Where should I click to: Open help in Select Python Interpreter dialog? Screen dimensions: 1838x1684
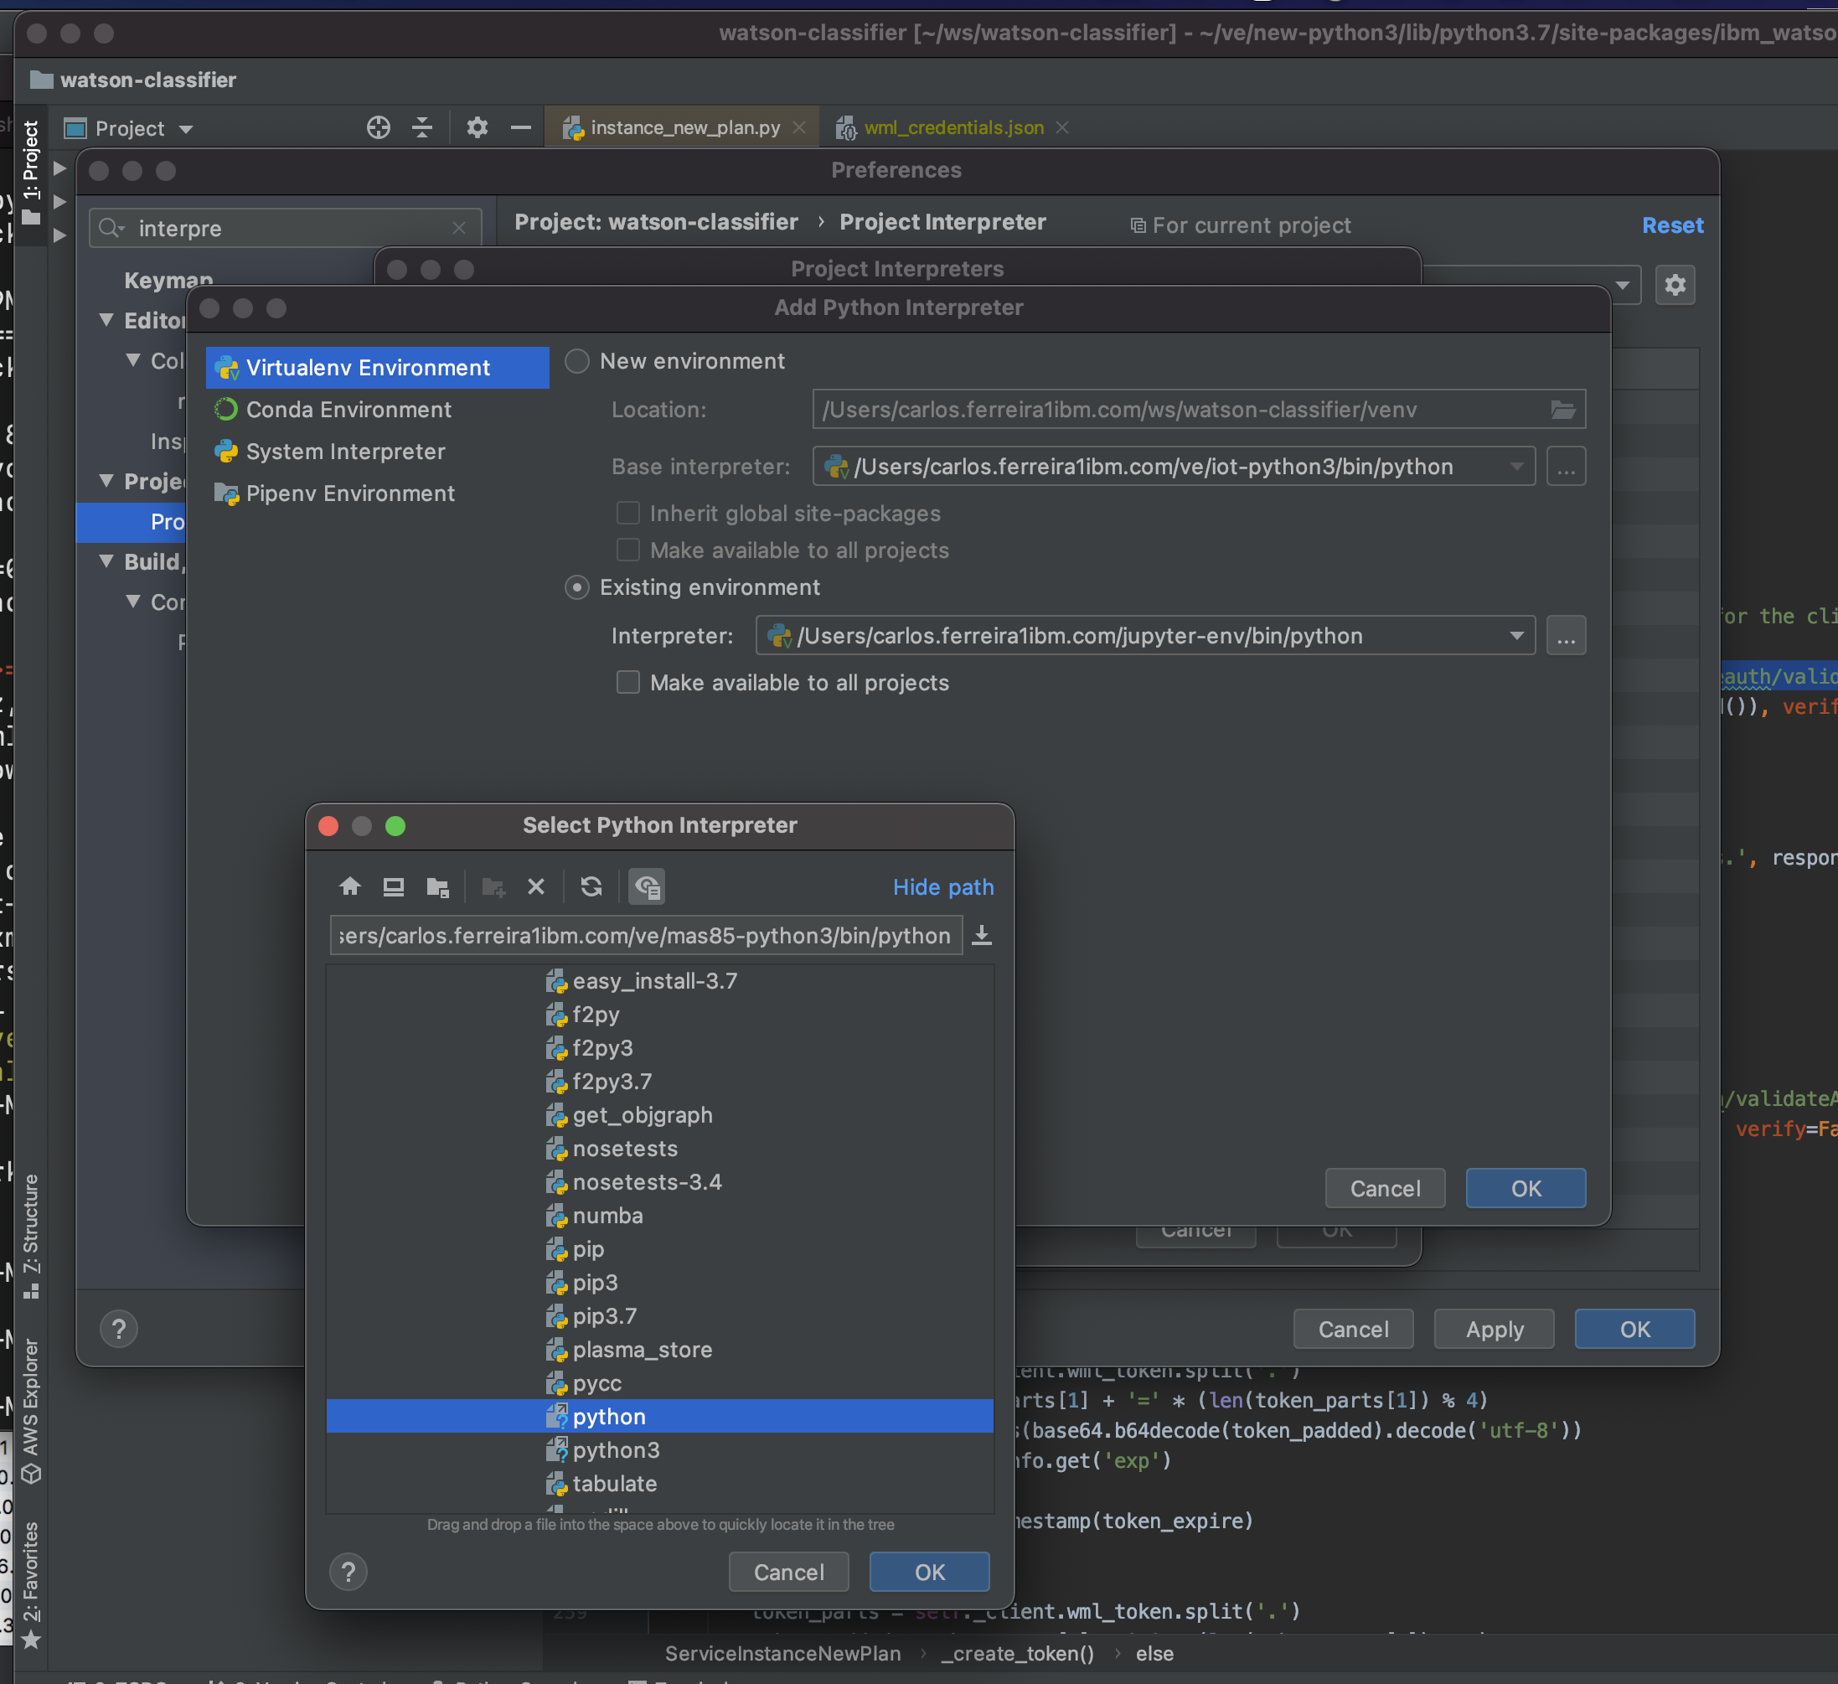[x=348, y=1572]
